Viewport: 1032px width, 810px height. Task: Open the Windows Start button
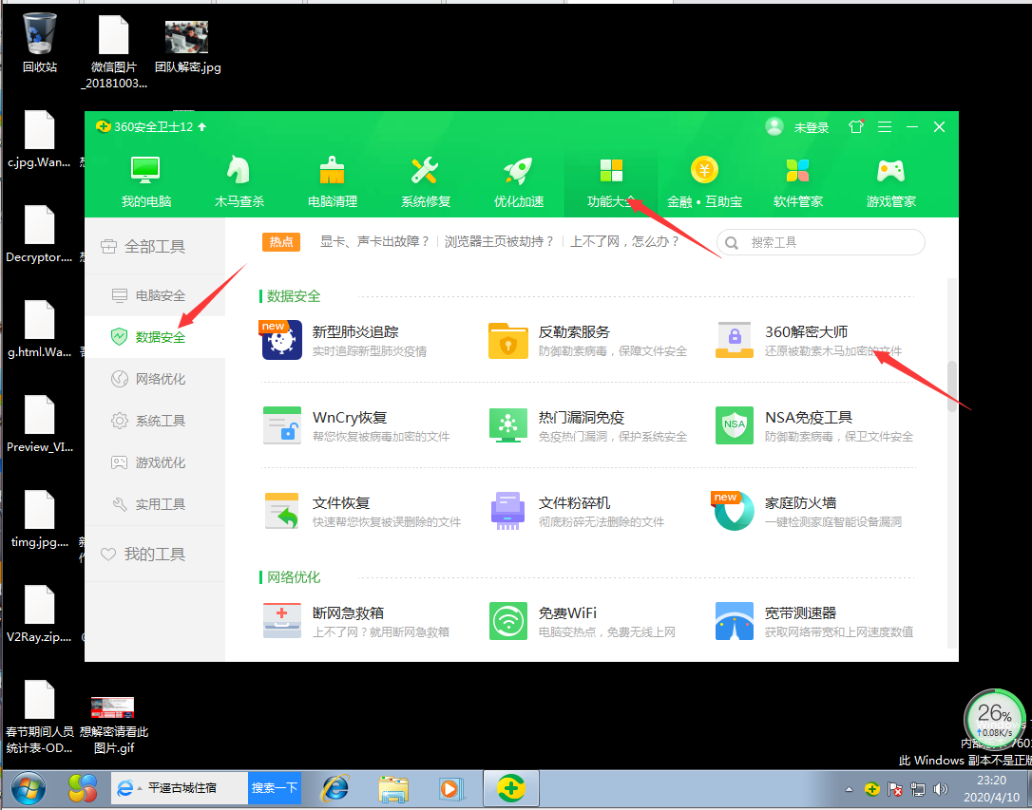point(29,788)
